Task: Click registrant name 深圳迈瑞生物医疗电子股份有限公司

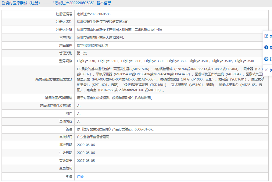Action: (x=102, y=22)
